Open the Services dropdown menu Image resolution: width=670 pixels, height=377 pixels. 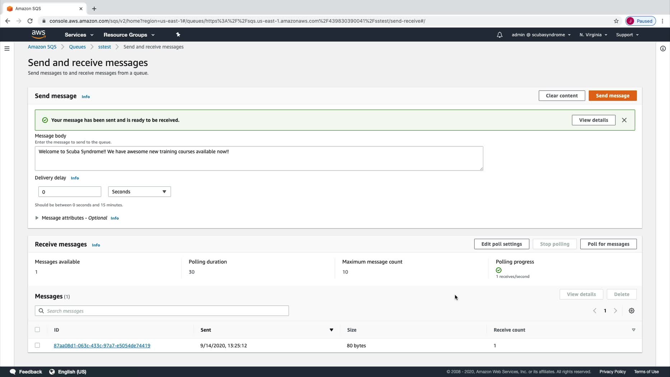[x=79, y=35]
